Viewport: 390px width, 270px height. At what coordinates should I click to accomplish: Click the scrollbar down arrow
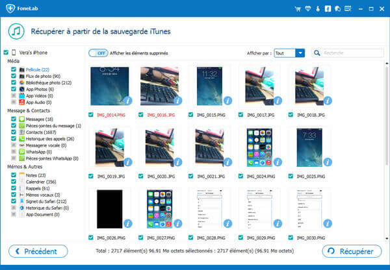[x=387, y=238]
